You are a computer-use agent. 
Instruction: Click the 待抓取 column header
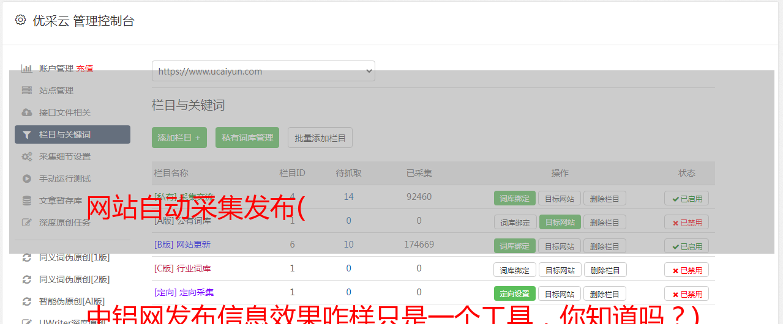[x=349, y=173]
